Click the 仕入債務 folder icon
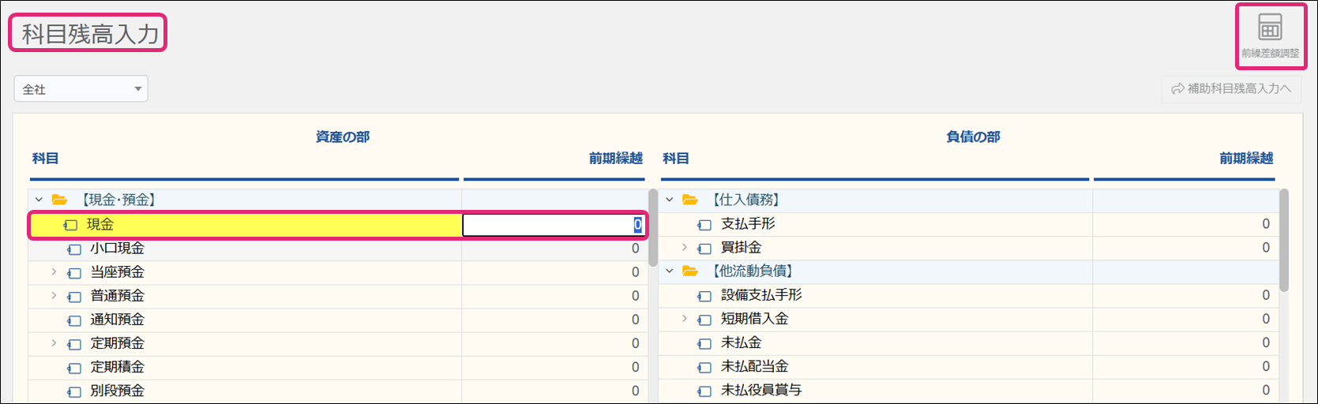1318x404 pixels. pyautogui.click(x=690, y=200)
